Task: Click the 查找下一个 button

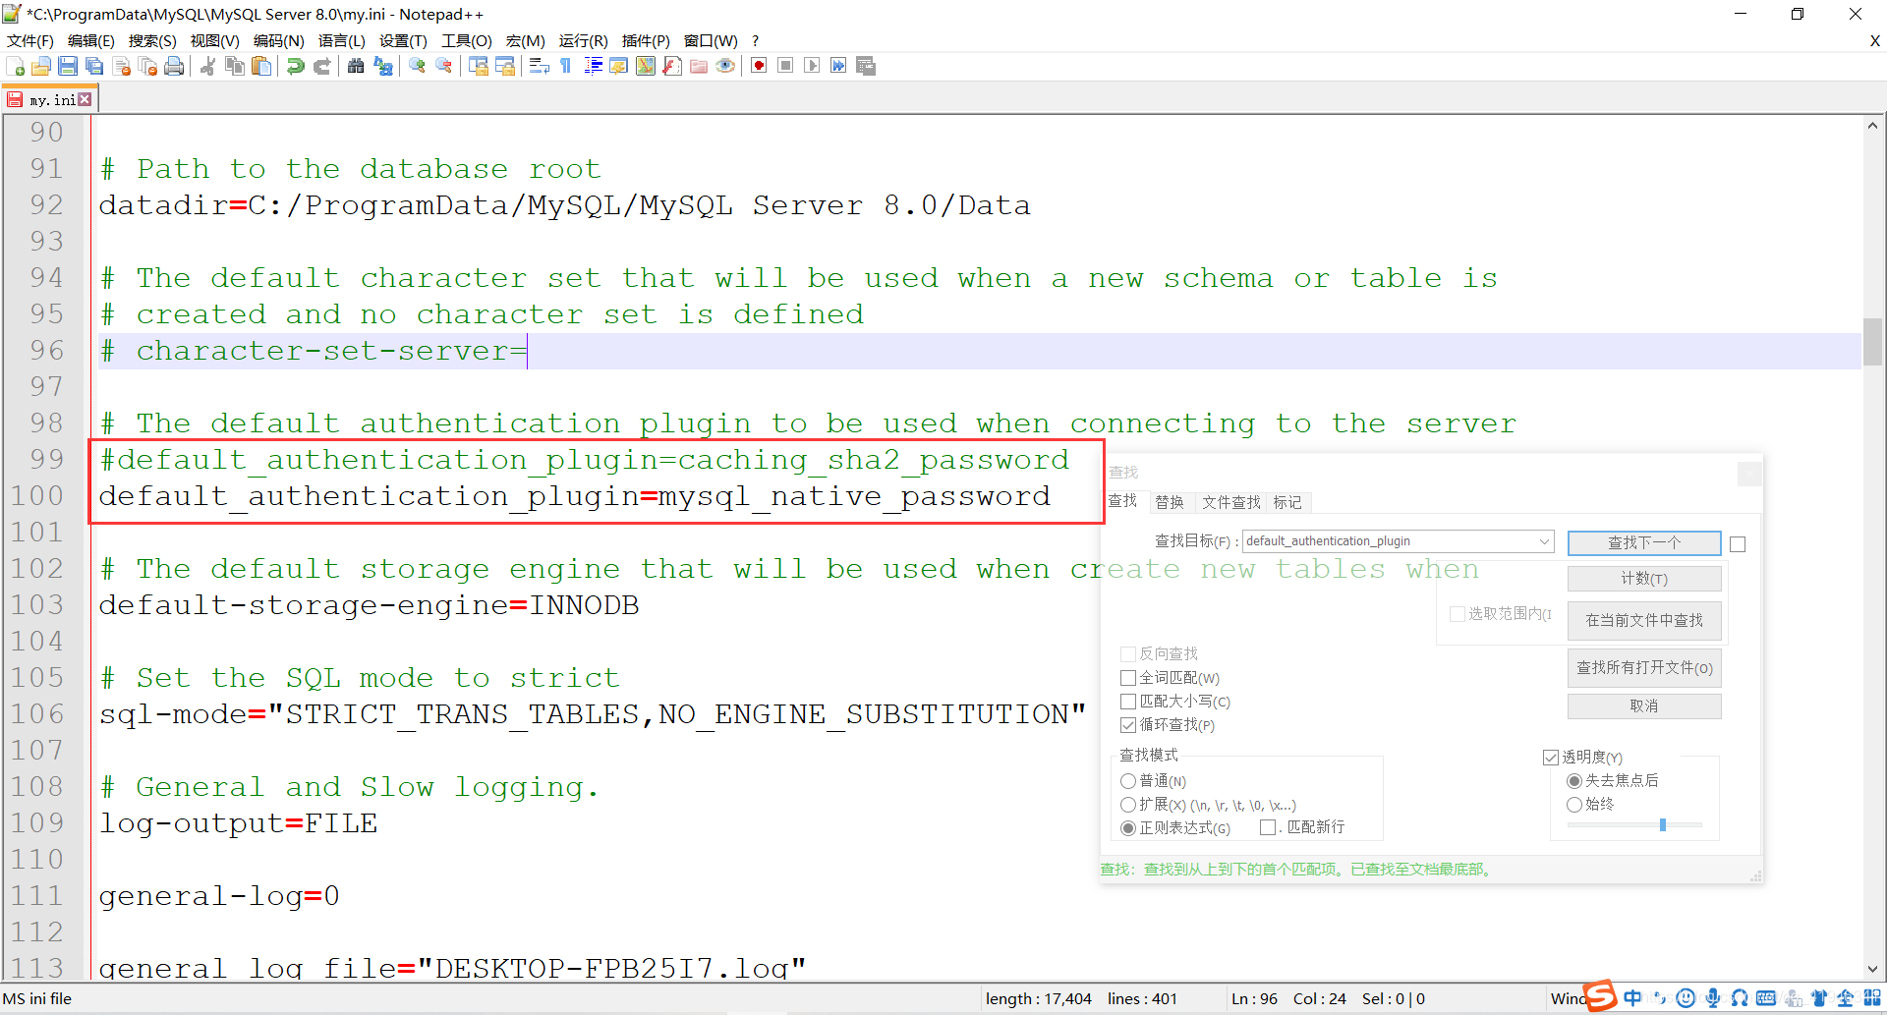Action: coord(1642,542)
